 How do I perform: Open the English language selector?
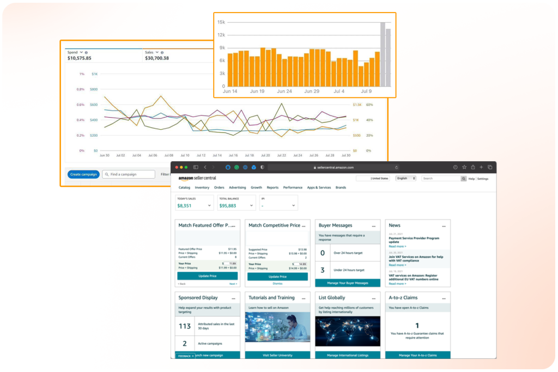(406, 178)
